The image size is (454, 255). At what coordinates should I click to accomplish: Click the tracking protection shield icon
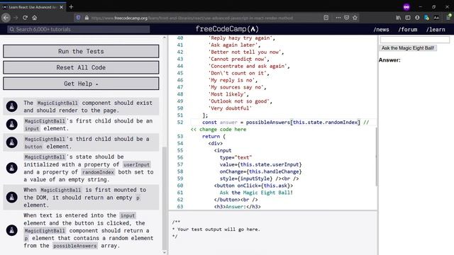78,18
